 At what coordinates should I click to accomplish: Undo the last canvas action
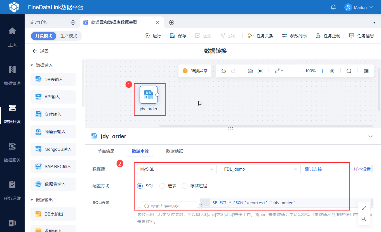pos(224,71)
